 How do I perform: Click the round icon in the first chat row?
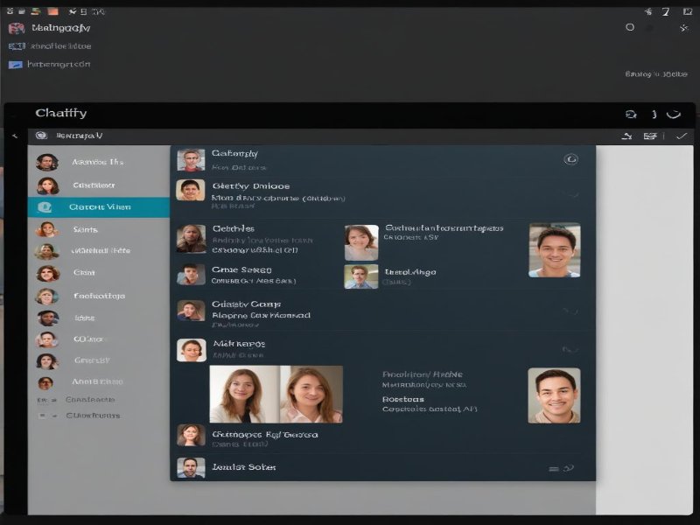pyautogui.click(x=570, y=159)
